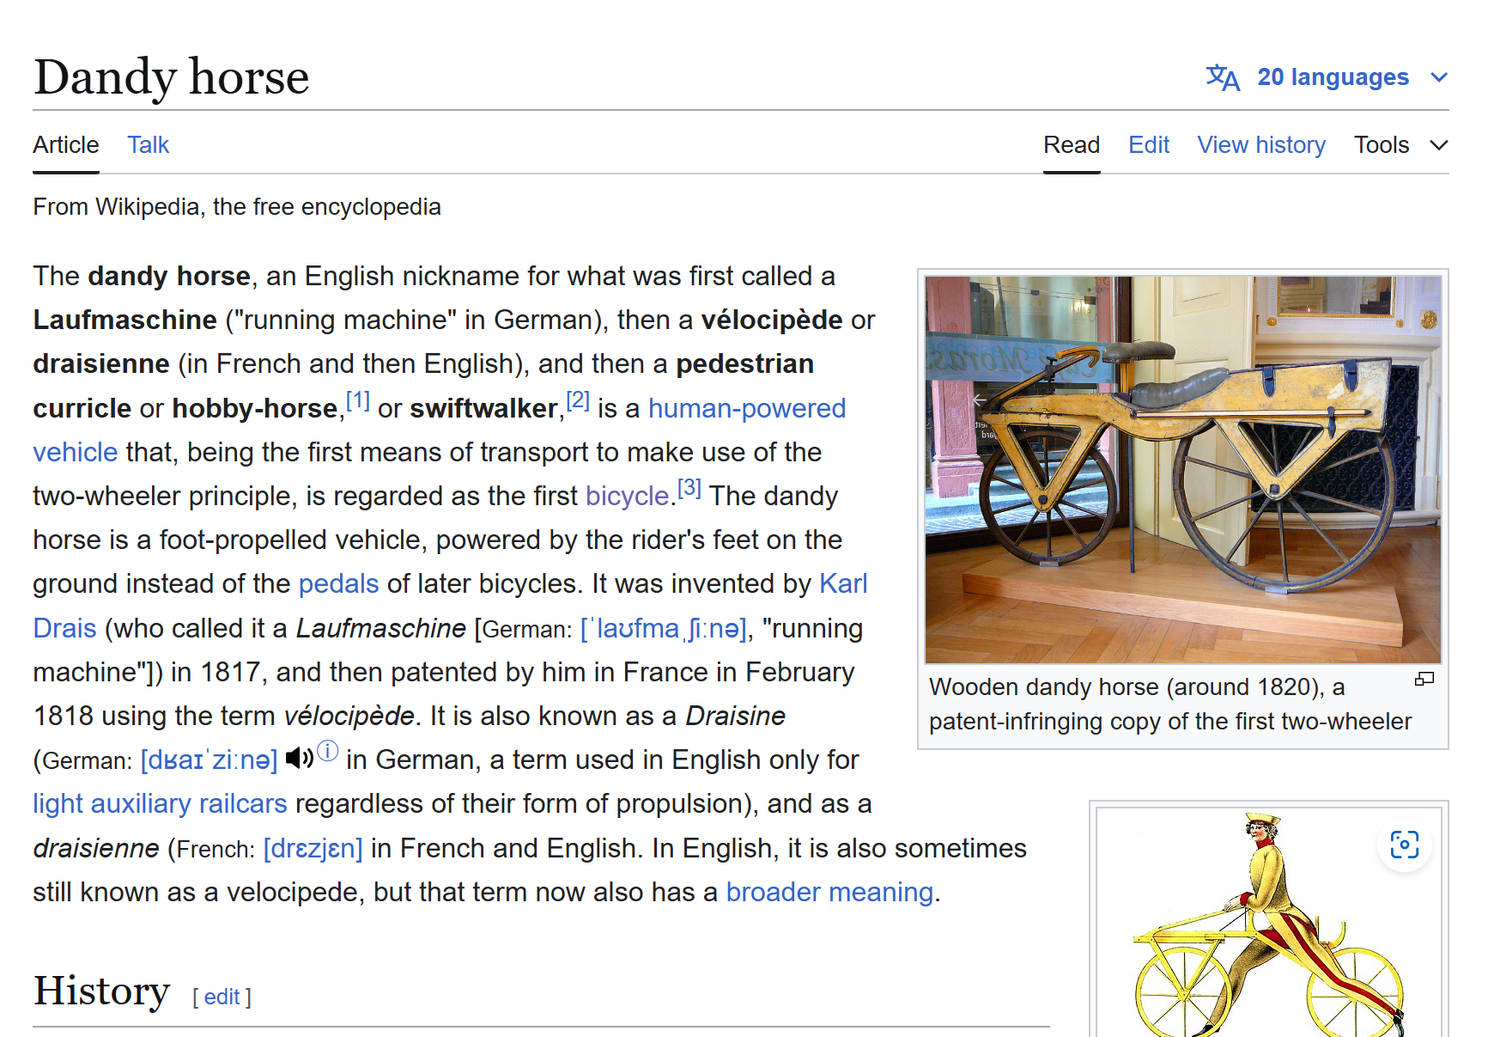Click citation reference number 1
This screenshot has width=1494, height=1037.
pos(357,400)
